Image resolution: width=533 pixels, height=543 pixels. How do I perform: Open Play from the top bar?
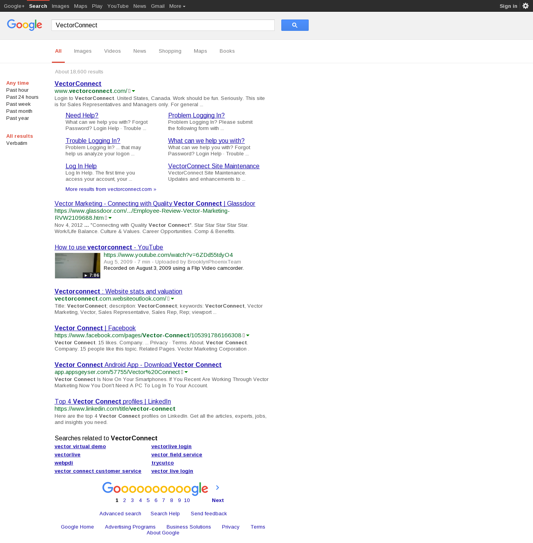pos(97,6)
